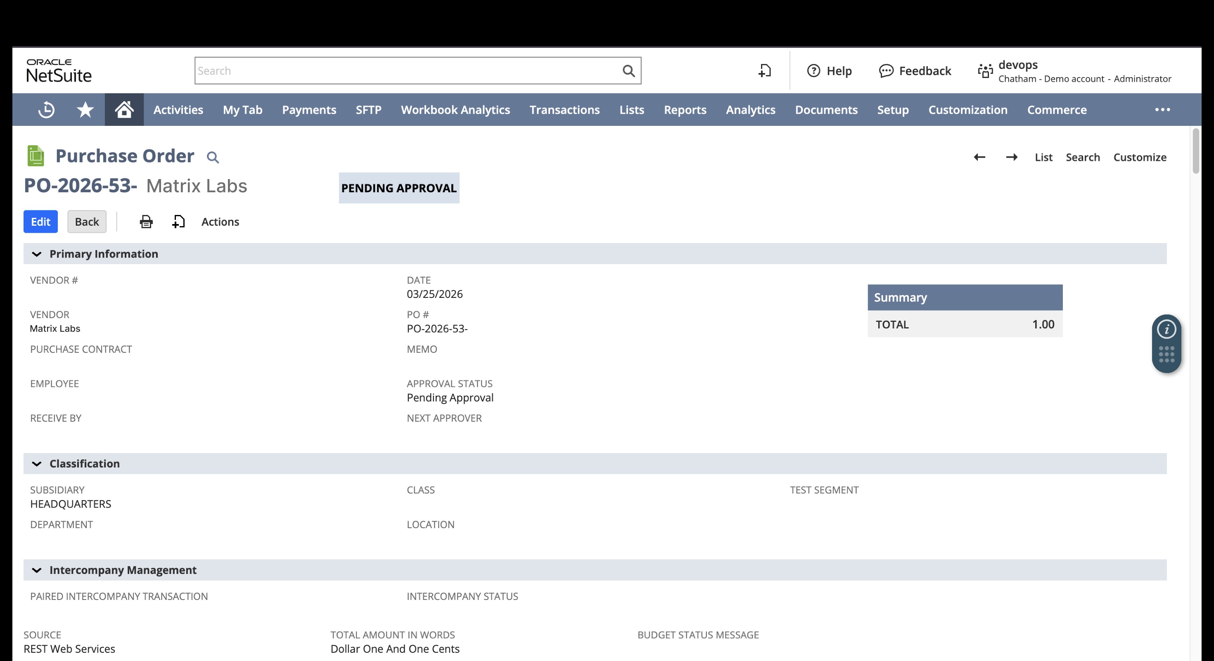Click the Pending Approval status value

pyautogui.click(x=450, y=398)
